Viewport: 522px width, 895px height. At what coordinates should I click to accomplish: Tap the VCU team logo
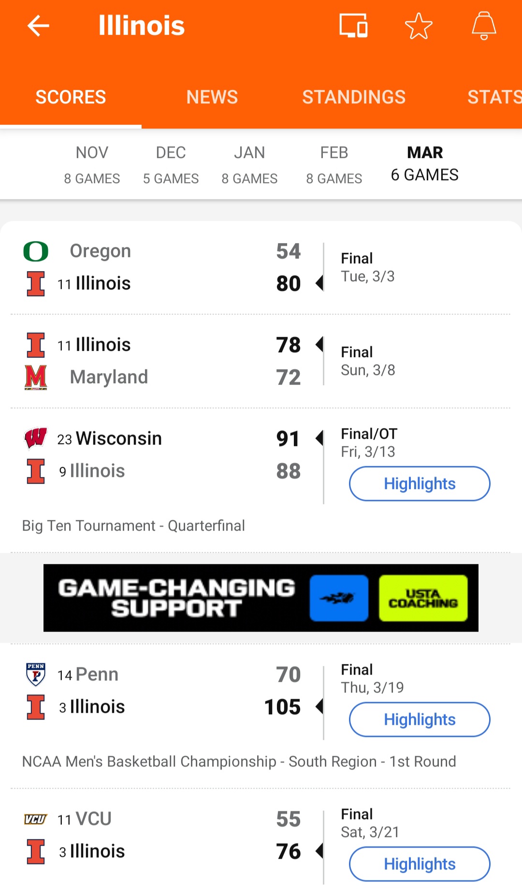click(36, 819)
